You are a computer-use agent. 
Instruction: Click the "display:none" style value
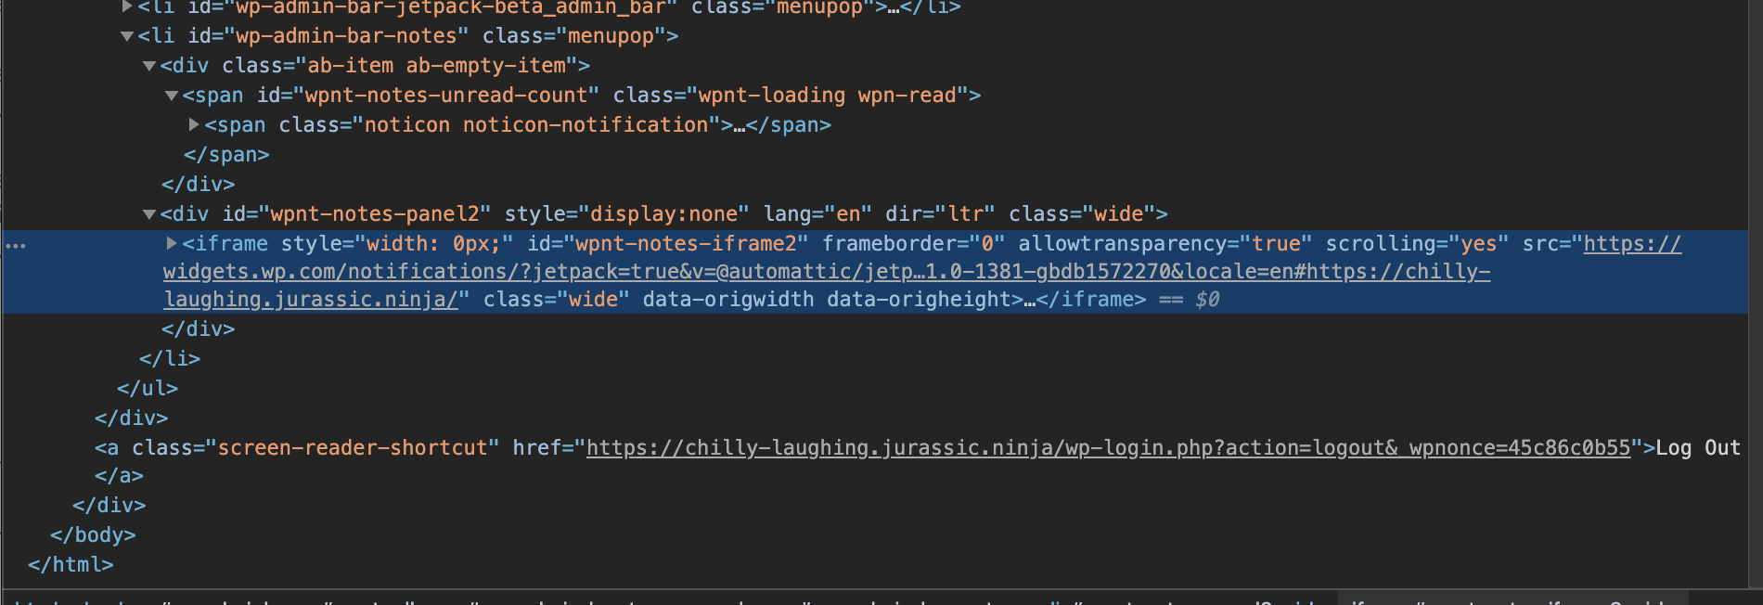663,214
